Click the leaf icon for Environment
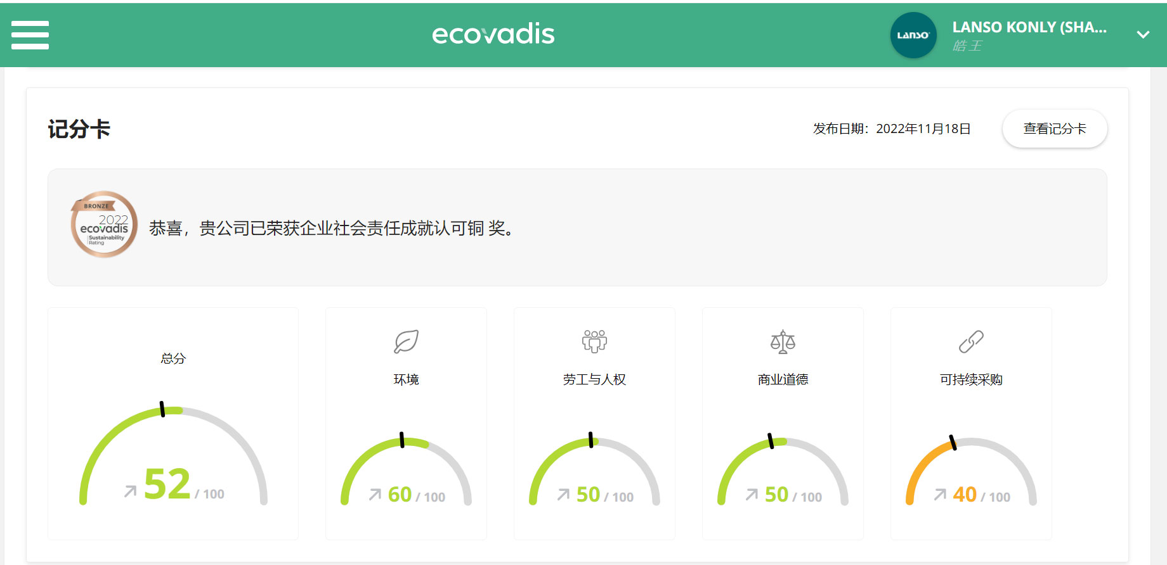Viewport: 1167px width, 565px height. (406, 341)
